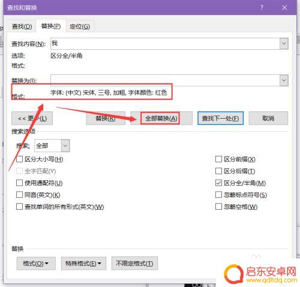Cancel with the 取消 button
Viewport: 300px width, 287px height.
coord(268,119)
